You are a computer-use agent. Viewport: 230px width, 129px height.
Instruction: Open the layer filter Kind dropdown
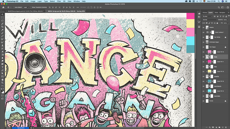pos(208,17)
